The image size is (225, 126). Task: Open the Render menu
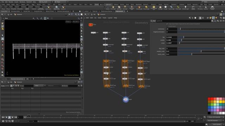click(11, 2)
